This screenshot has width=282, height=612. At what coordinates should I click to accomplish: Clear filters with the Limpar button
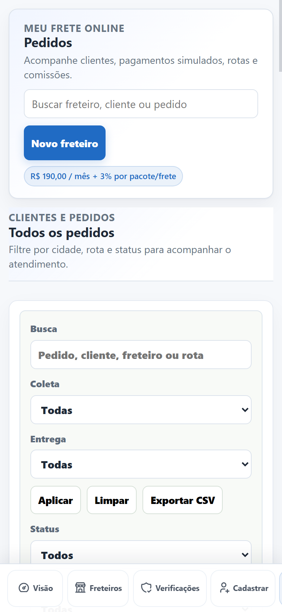pos(112,500)
